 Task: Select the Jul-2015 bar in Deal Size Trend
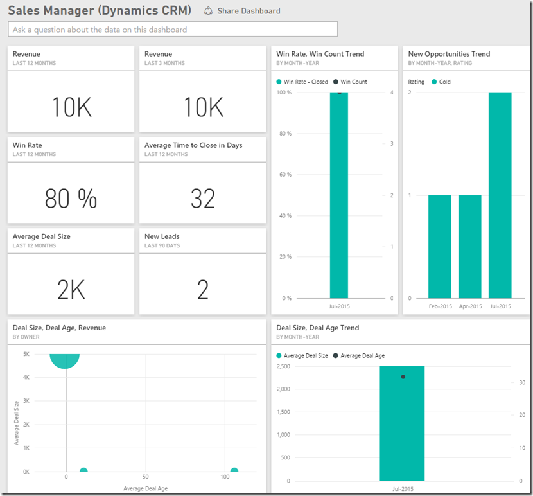point(402,423)
